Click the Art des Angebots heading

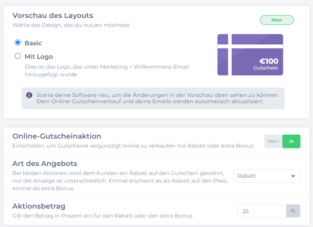click(45, 163)
